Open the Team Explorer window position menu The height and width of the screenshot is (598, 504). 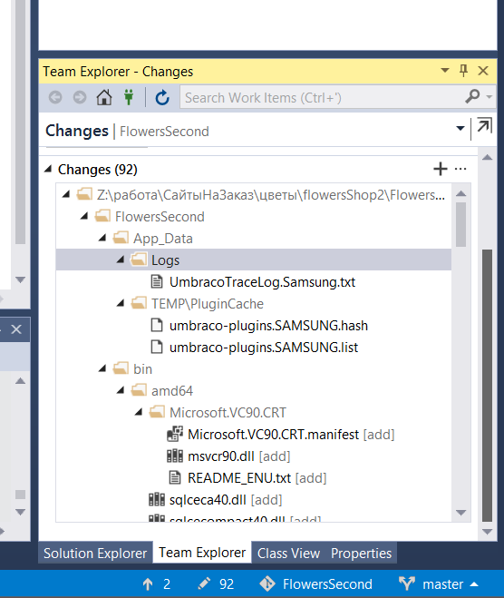[444, 71]
